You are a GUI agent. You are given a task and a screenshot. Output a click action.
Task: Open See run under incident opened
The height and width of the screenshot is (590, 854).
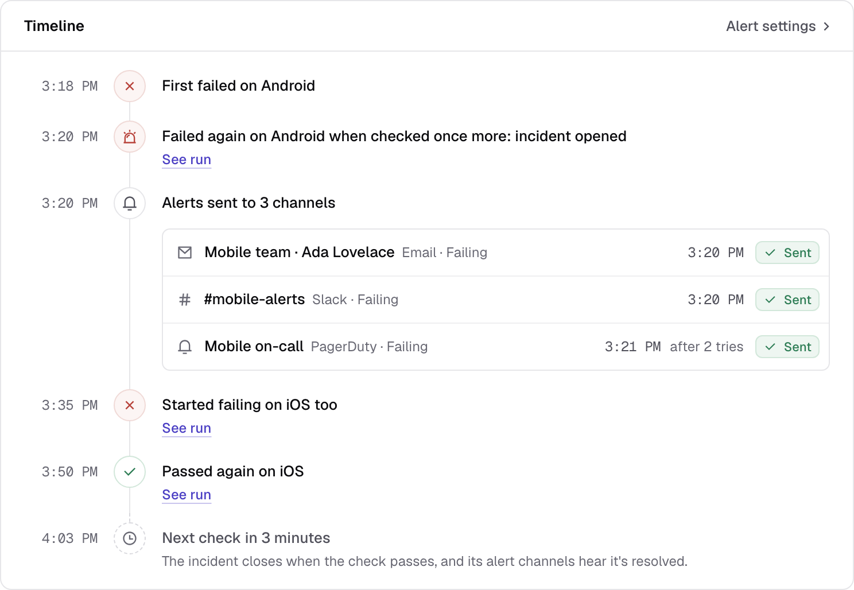pyautogui.click(x=187, y=160)
